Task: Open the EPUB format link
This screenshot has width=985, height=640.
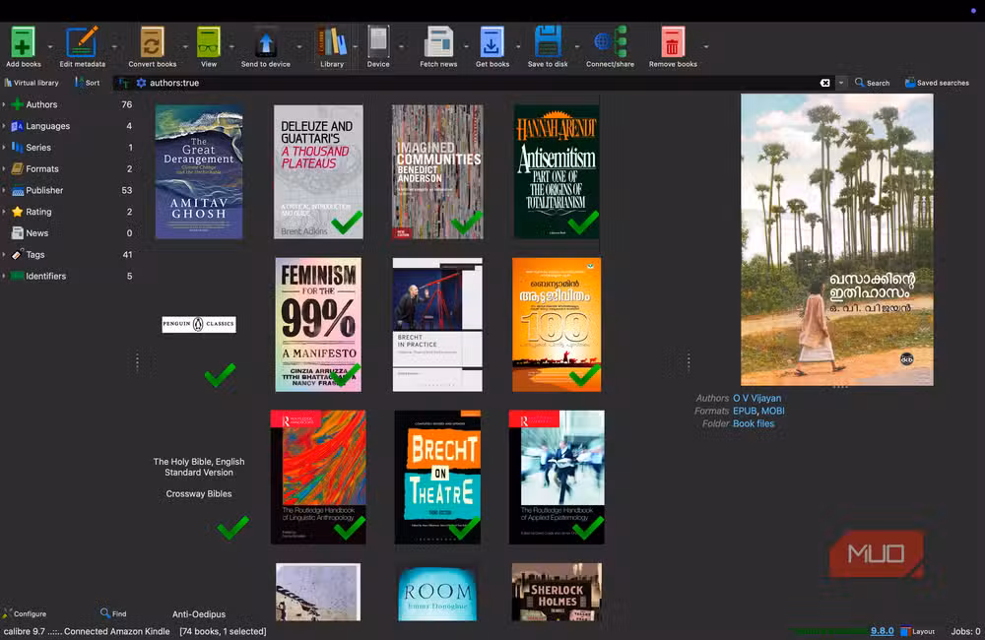Action: 745,411
